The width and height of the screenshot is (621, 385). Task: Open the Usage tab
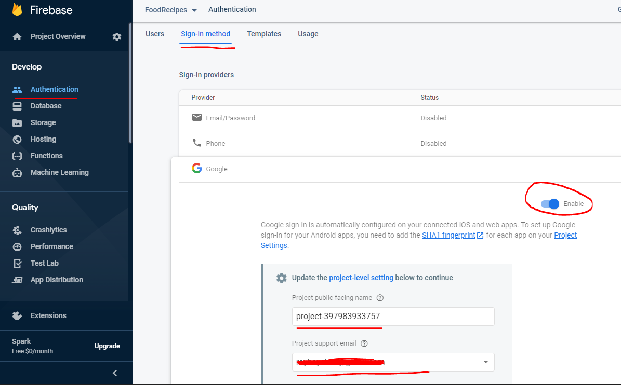click(308, 34)
